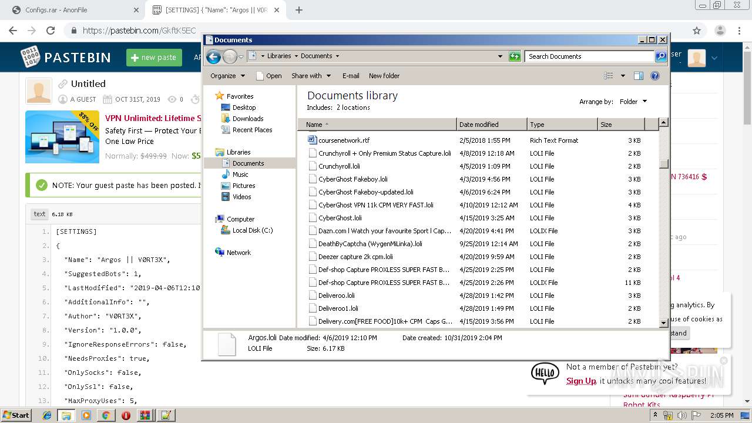Image resolution: width=752 pixels, height=423 pixels.
Task: Select CyberGhost Fakeboy.loli file
Action: point(352,179)
